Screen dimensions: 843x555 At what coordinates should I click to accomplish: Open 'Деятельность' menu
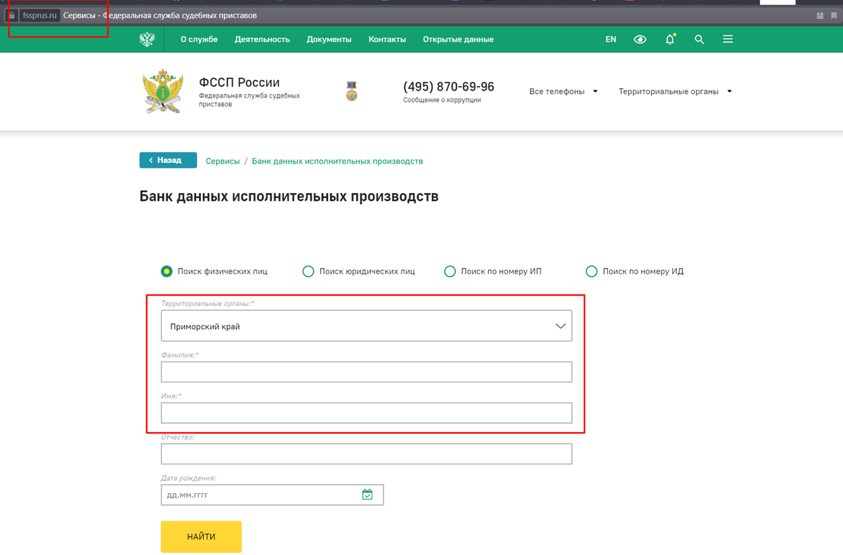click(262, 39)
